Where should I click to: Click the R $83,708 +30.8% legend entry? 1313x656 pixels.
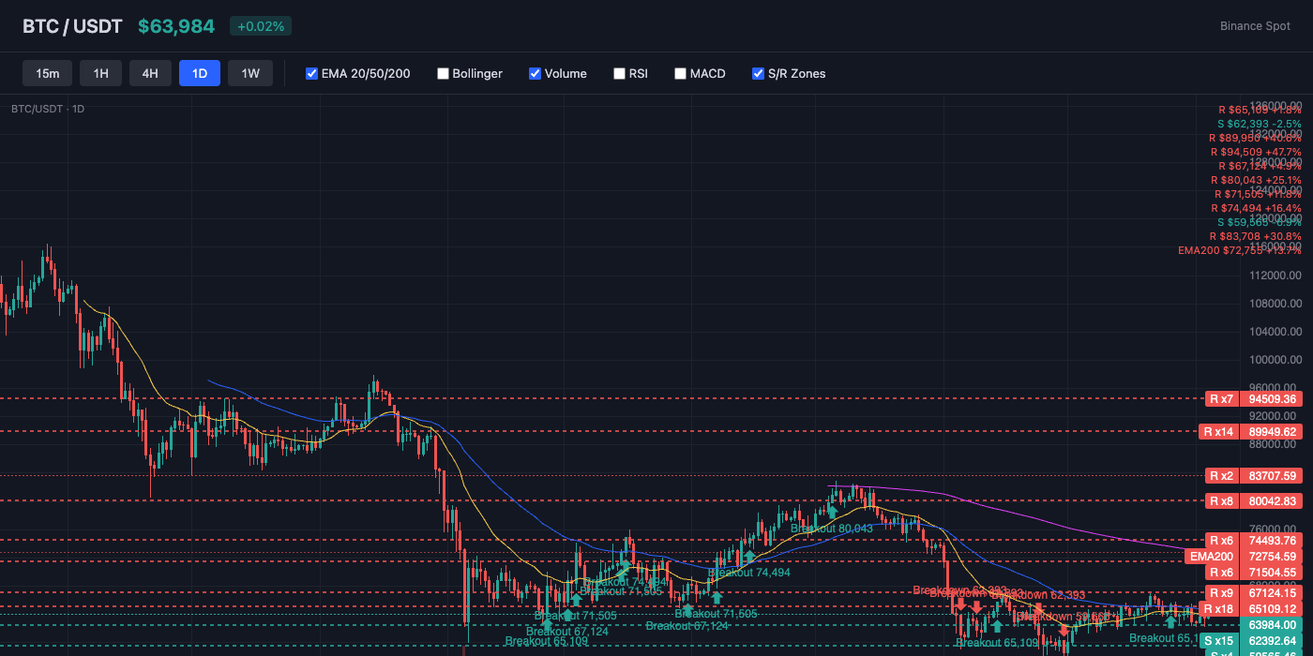1255,236
